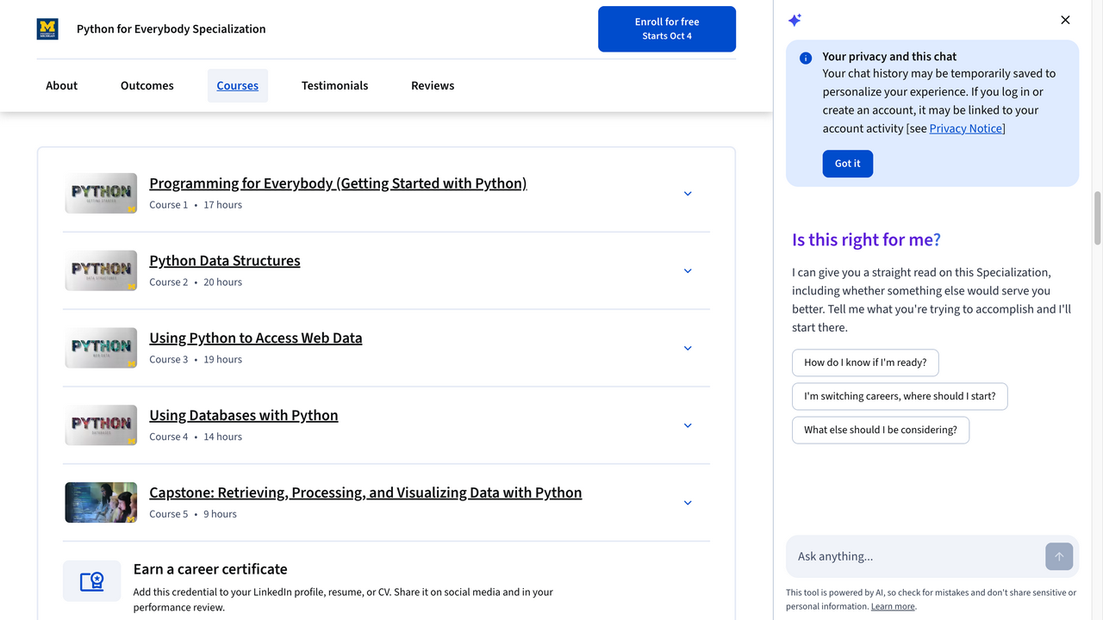Open Programming for Everybody course link
Image resolution: width=1103 pixels, height=620 pixels.
click(x=338, y=183)
